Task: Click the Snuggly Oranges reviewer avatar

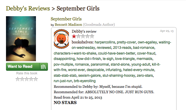Action: point(61,39)
